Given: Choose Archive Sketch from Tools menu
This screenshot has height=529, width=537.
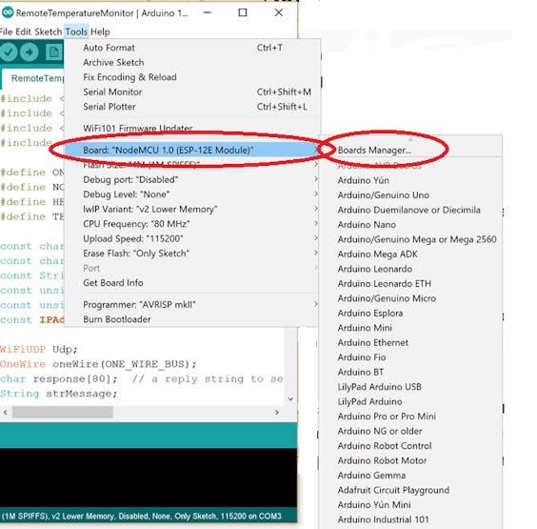Looking at the screenshot, I should (x=192, y=62).
